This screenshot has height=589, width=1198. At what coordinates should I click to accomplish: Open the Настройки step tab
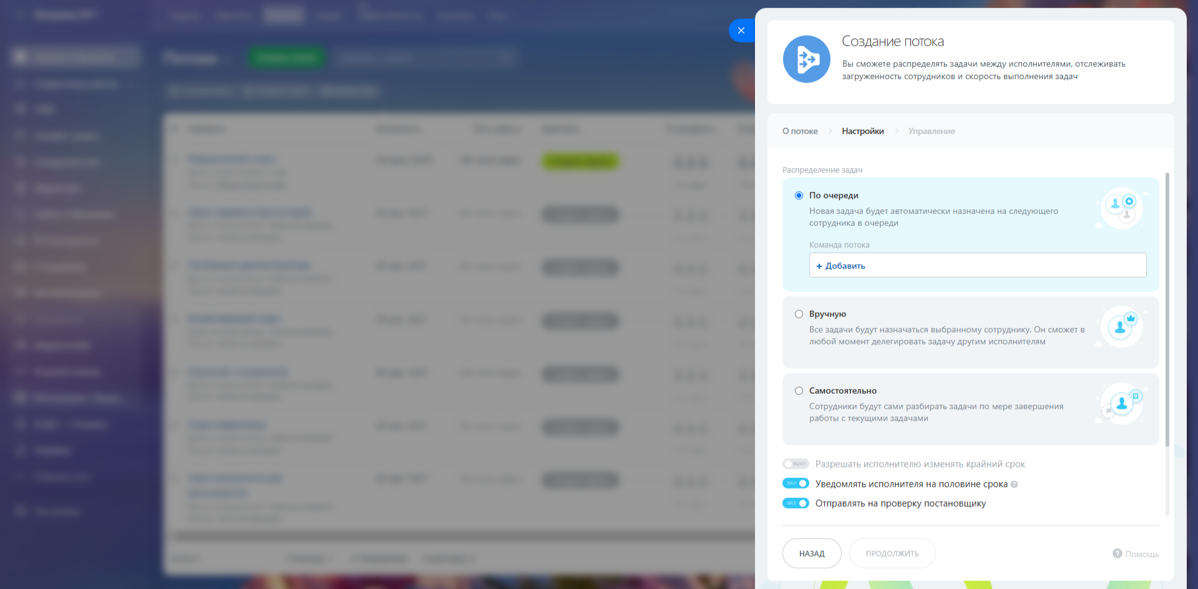coord(862,131)
